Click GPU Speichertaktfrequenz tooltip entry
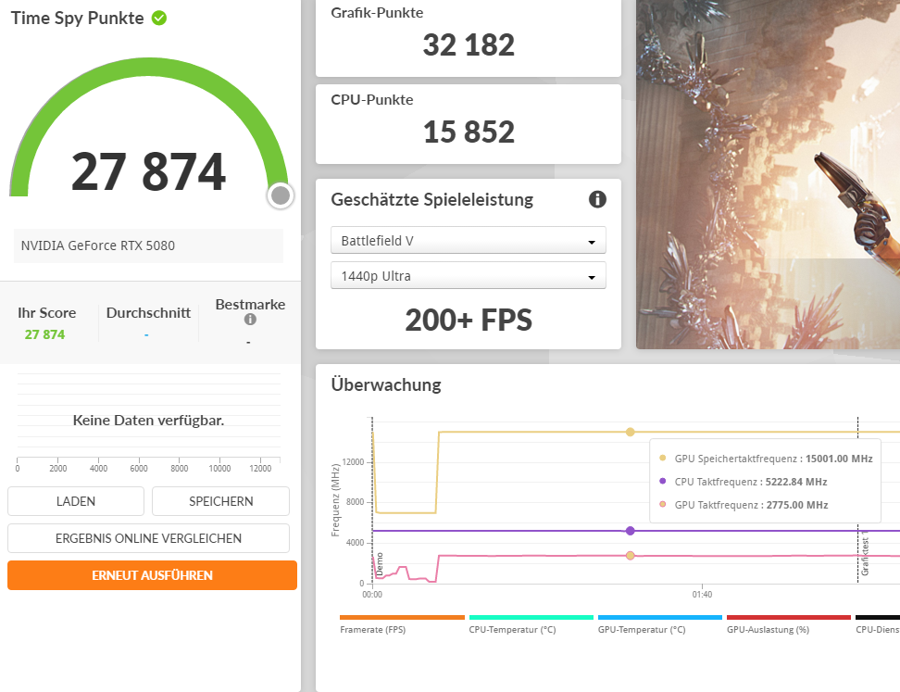This screenshot has width=900, height=692. [766, 459]
